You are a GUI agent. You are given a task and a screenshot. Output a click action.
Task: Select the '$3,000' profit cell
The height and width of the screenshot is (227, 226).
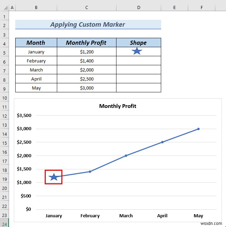coord(87,88)
